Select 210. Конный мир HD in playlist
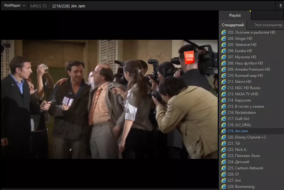The width and height of the screenshot is (284, 190). tap(252, 76)
